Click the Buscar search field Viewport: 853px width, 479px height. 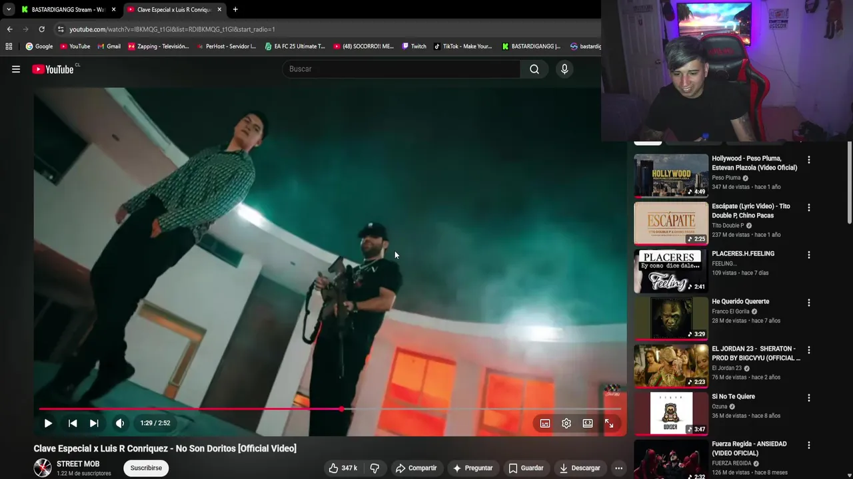click(402, 69)
